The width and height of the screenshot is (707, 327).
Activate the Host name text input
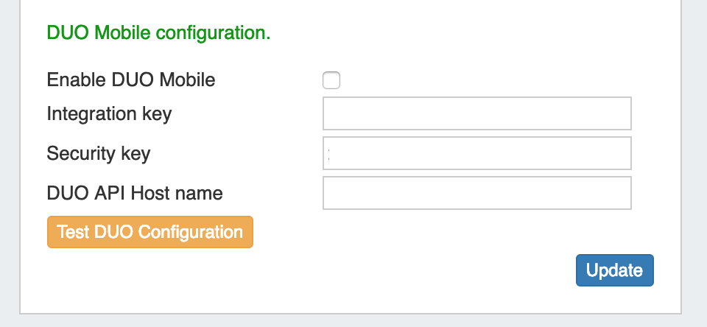point(476,193)
